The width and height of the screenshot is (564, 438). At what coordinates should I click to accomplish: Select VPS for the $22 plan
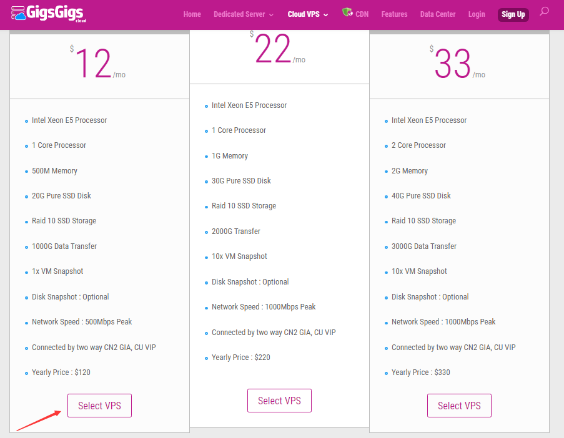tap(279, 401)
